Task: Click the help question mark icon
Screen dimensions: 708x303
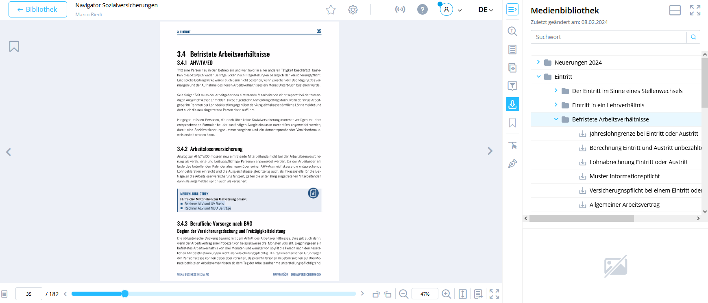Action: 423,9
